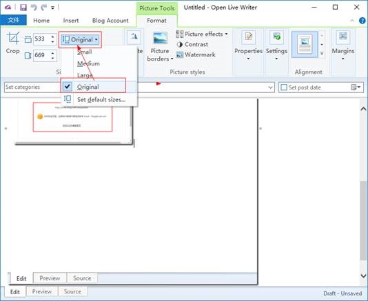Select the Format ribbon tab
Screen dimensions: 368x301
coord(156,21)
